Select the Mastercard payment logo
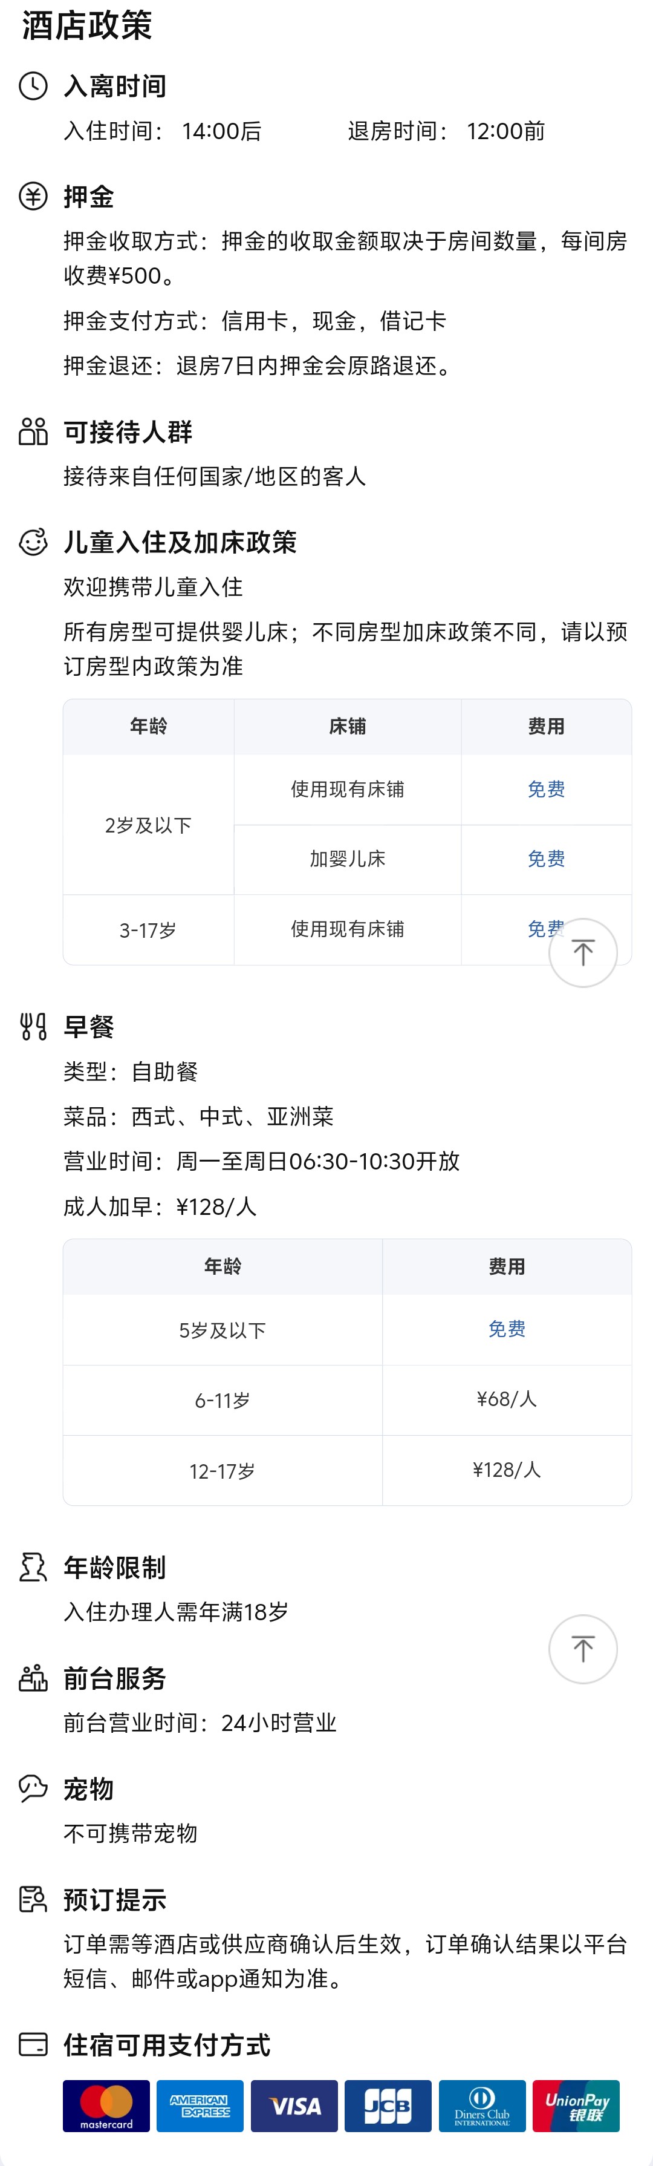 point(107,2105)
